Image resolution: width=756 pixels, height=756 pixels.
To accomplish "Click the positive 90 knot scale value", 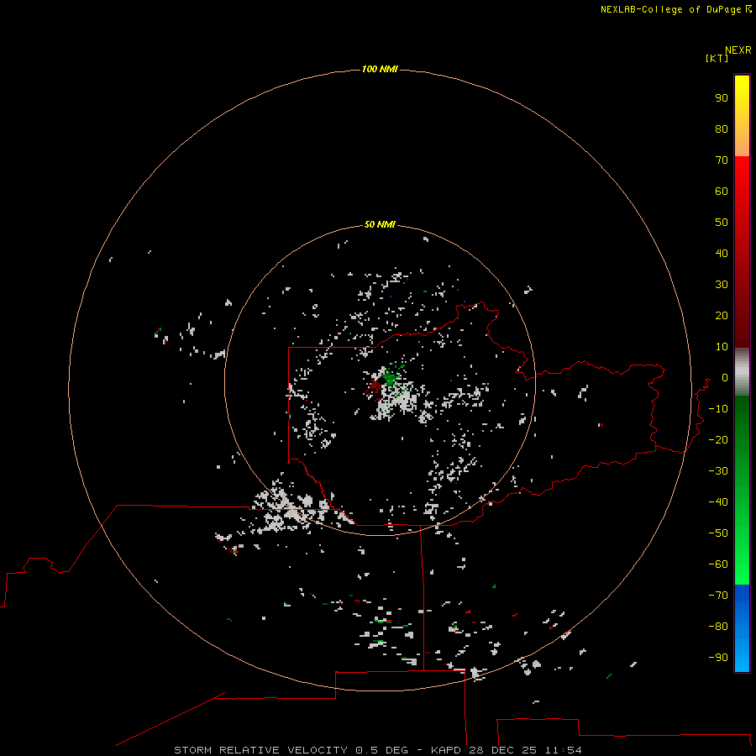I will pyautogui.click(x=722, y=98).
